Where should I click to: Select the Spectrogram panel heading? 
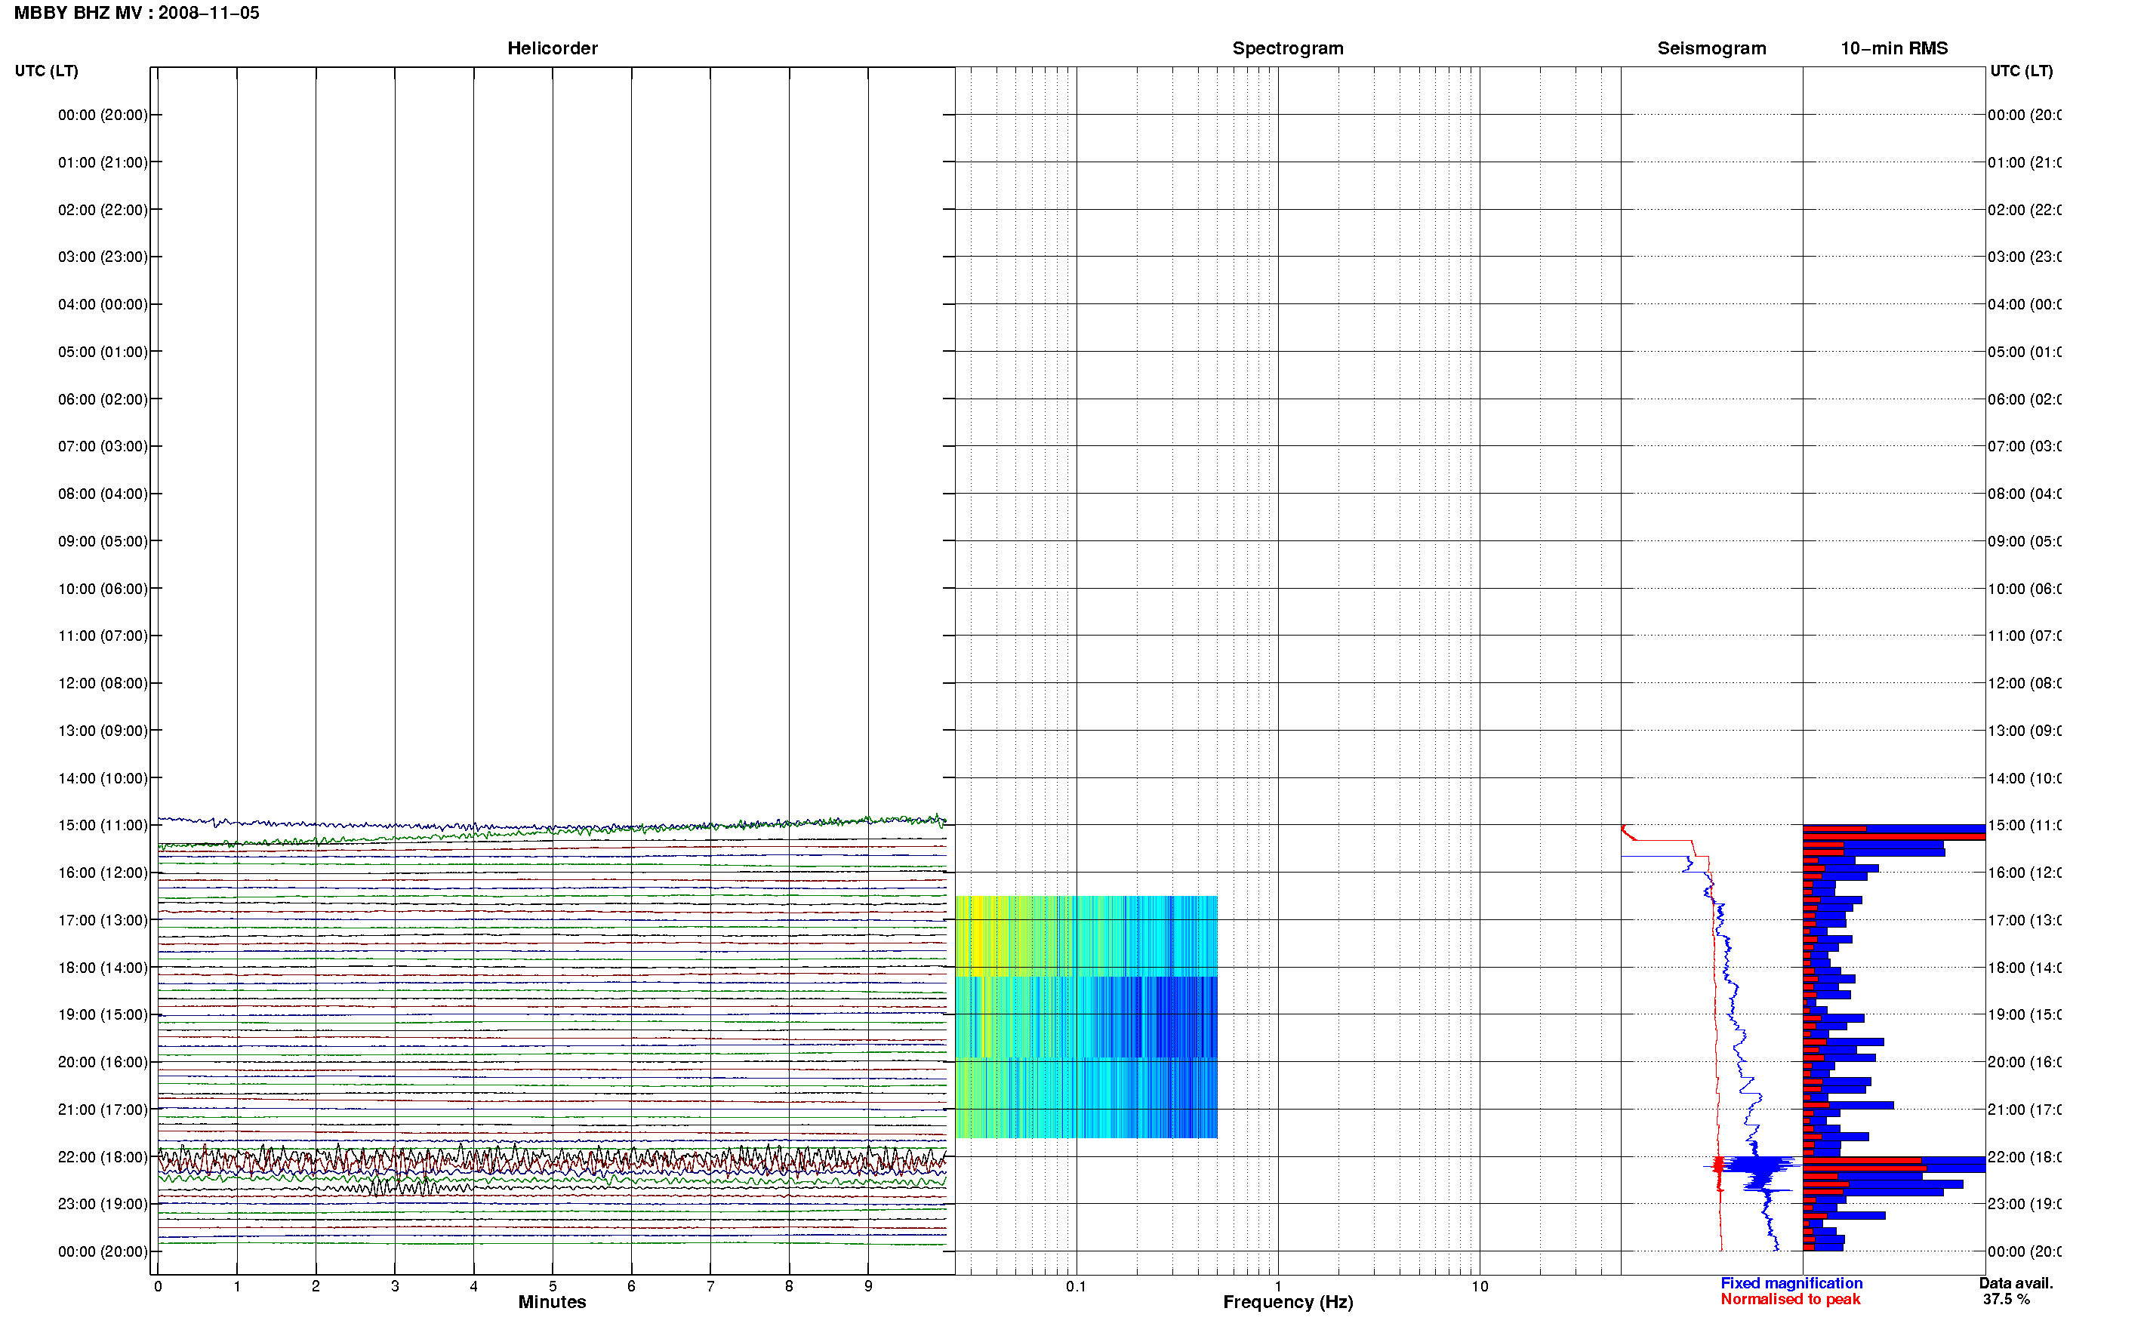tap(1288, 49)
